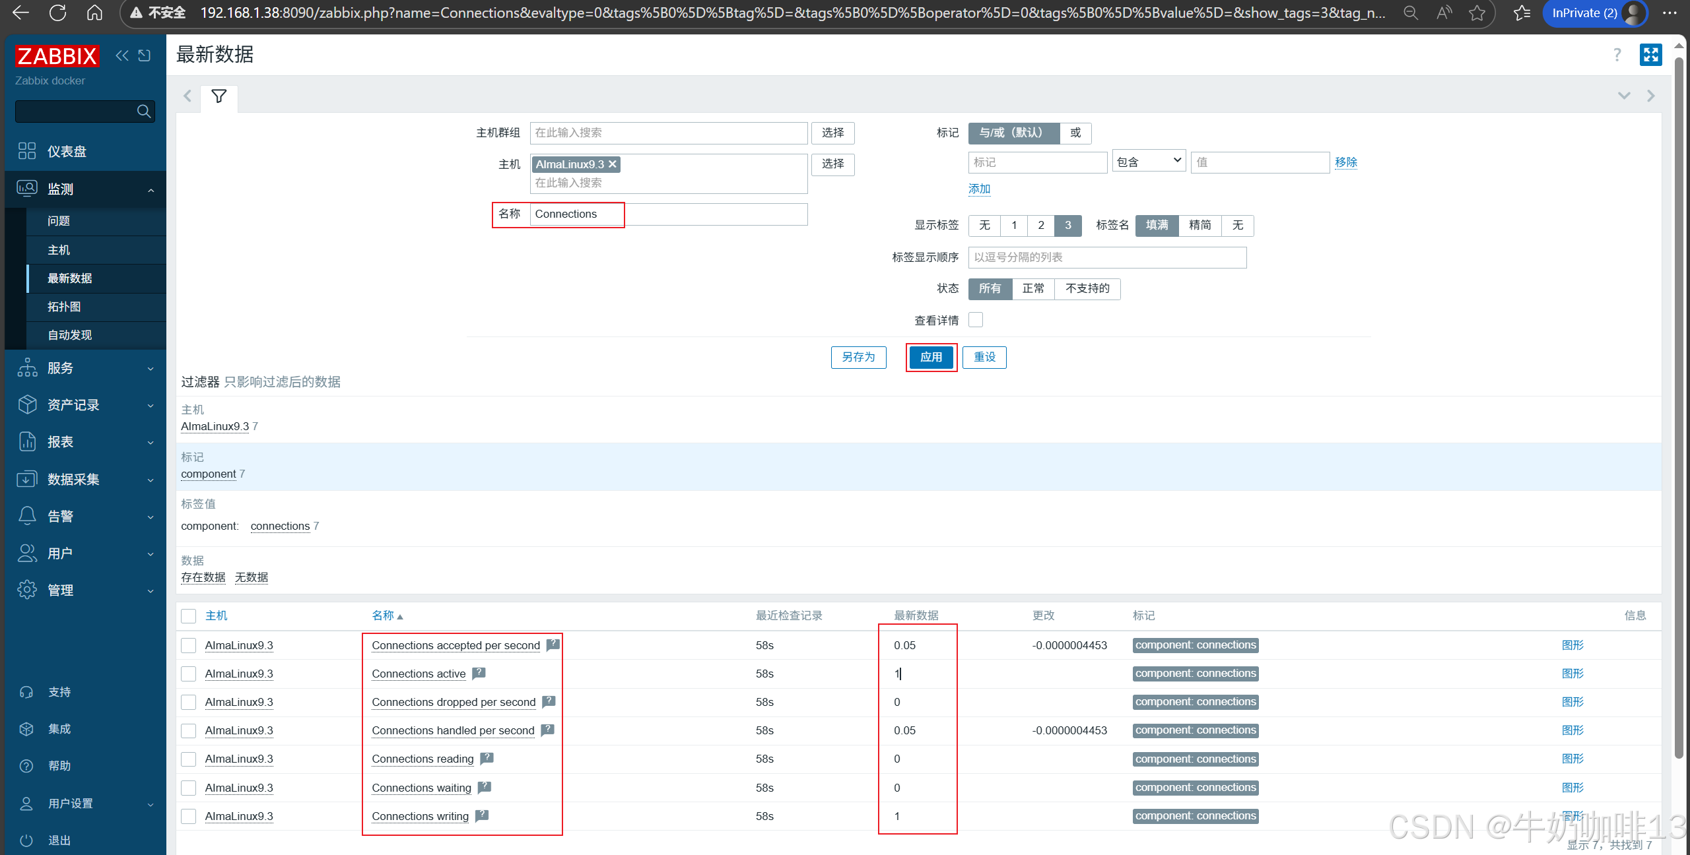Click the filter funnel icon tab
The height and width of the screenshot is (855, 1690).
[219, 96]
